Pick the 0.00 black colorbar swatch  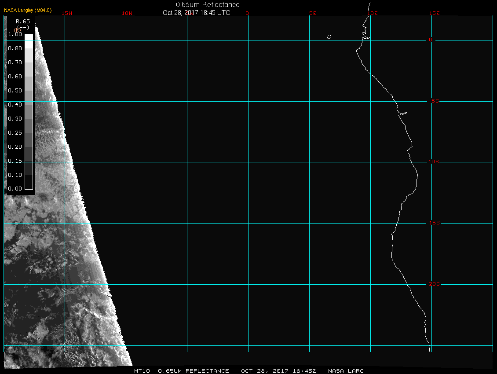29,186
